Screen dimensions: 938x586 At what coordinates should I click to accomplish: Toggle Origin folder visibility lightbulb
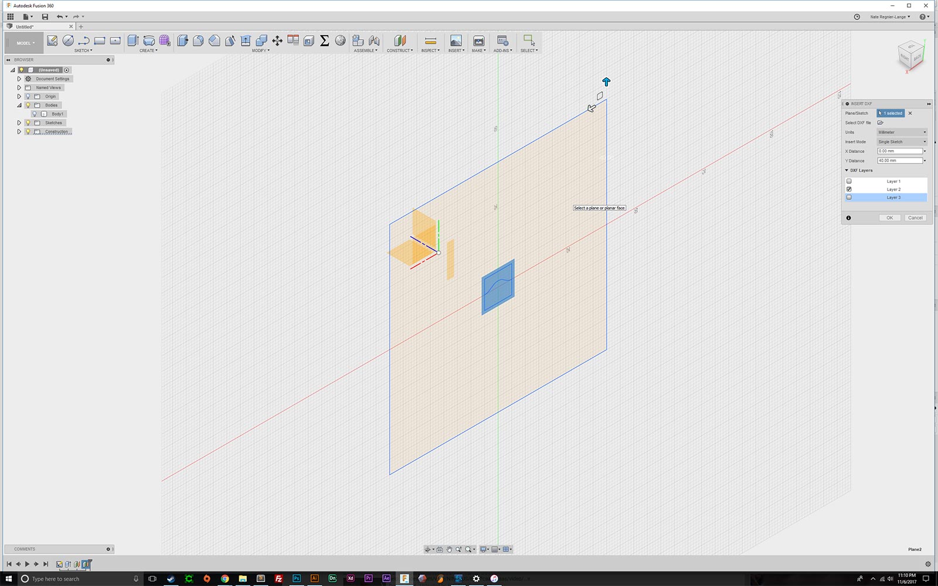(x=28, y=96)
